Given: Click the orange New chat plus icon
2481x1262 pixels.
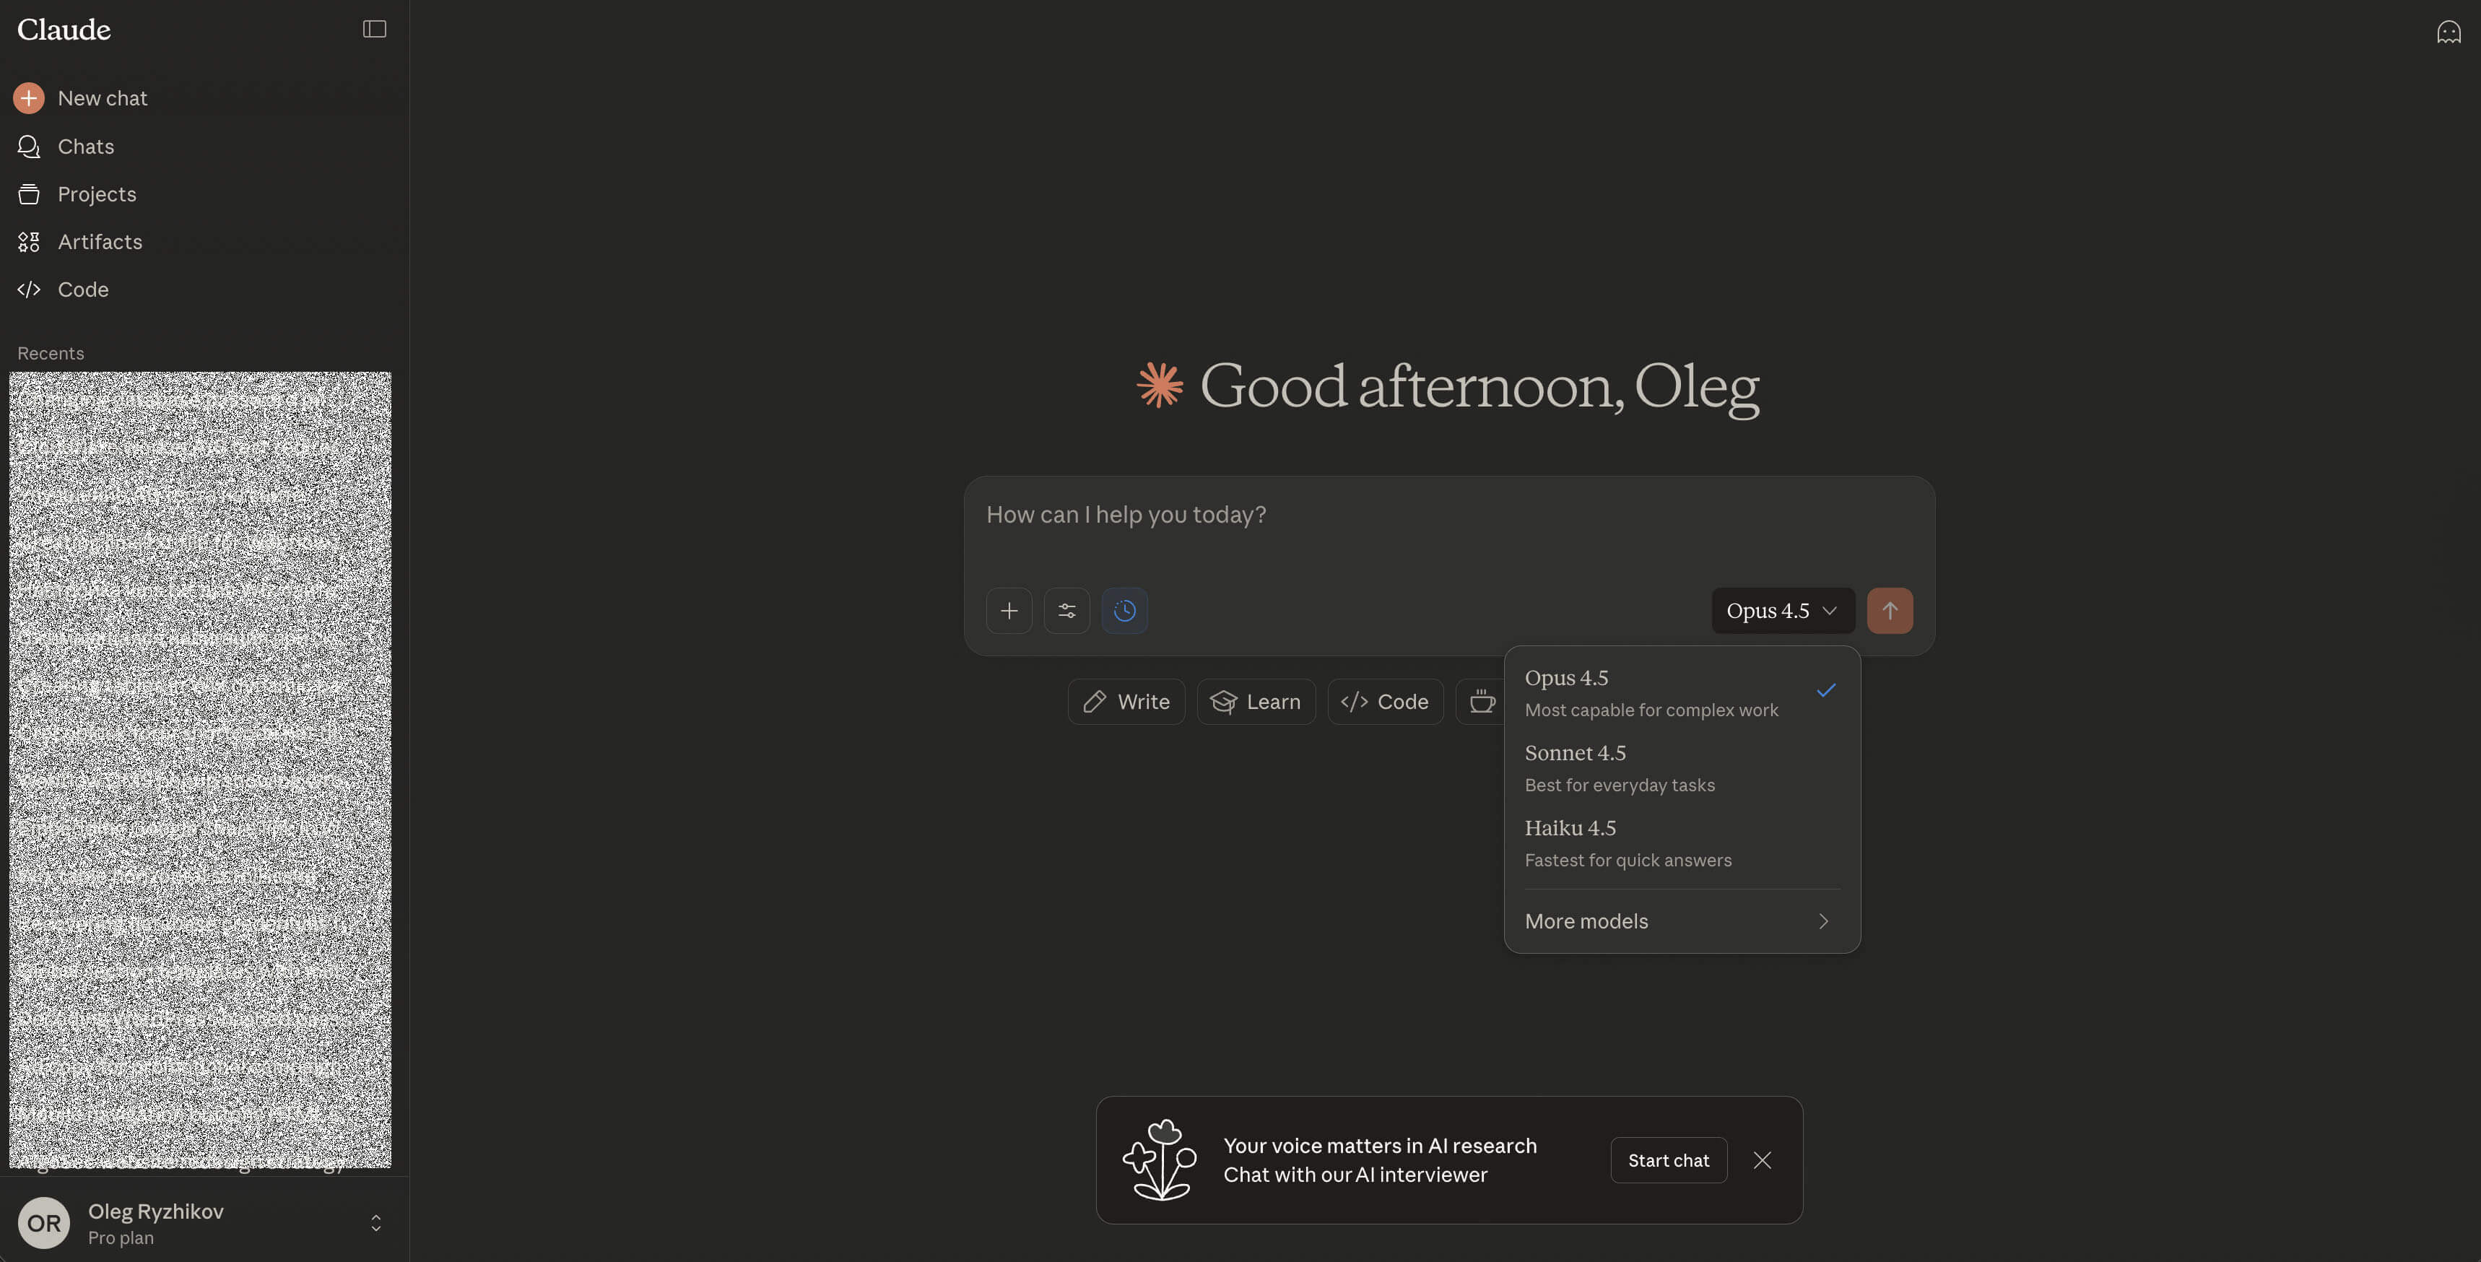Looking at the screenshot, I should 29,98.
